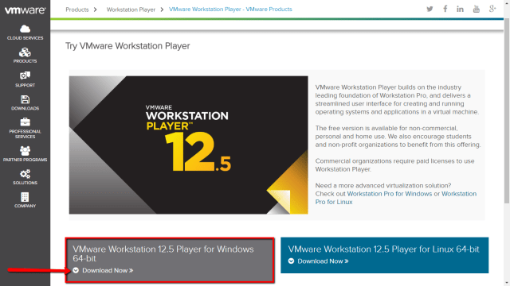
Task: Open Cloud Services cloud icon
Action: point(25,29)
